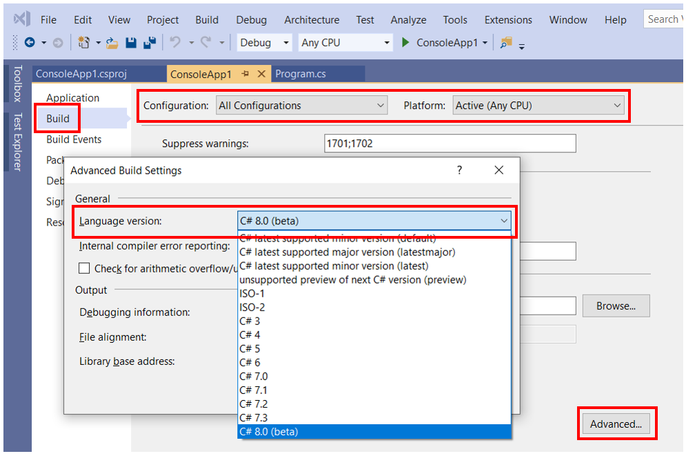Open the Help menu
The height and width of the screenshot is (456, 686).
615,20
